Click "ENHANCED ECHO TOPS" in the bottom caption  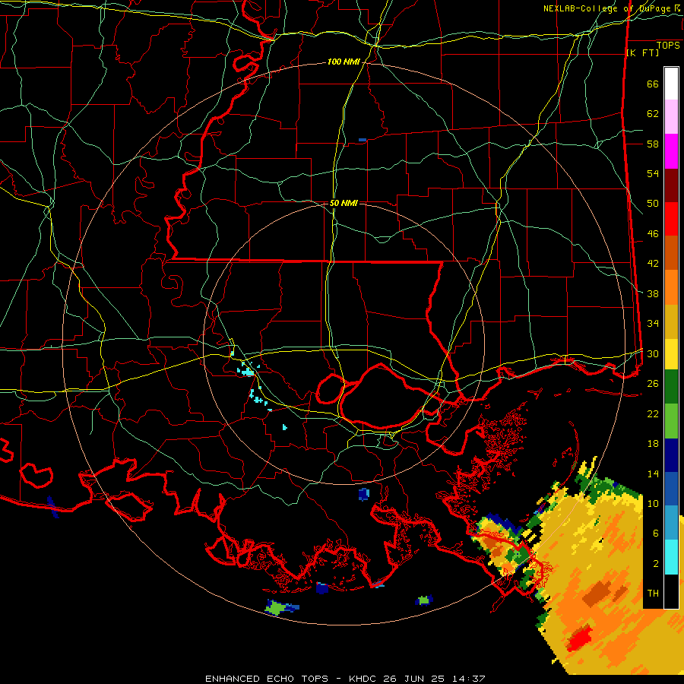pyautogui.click(x=267, y=679)
